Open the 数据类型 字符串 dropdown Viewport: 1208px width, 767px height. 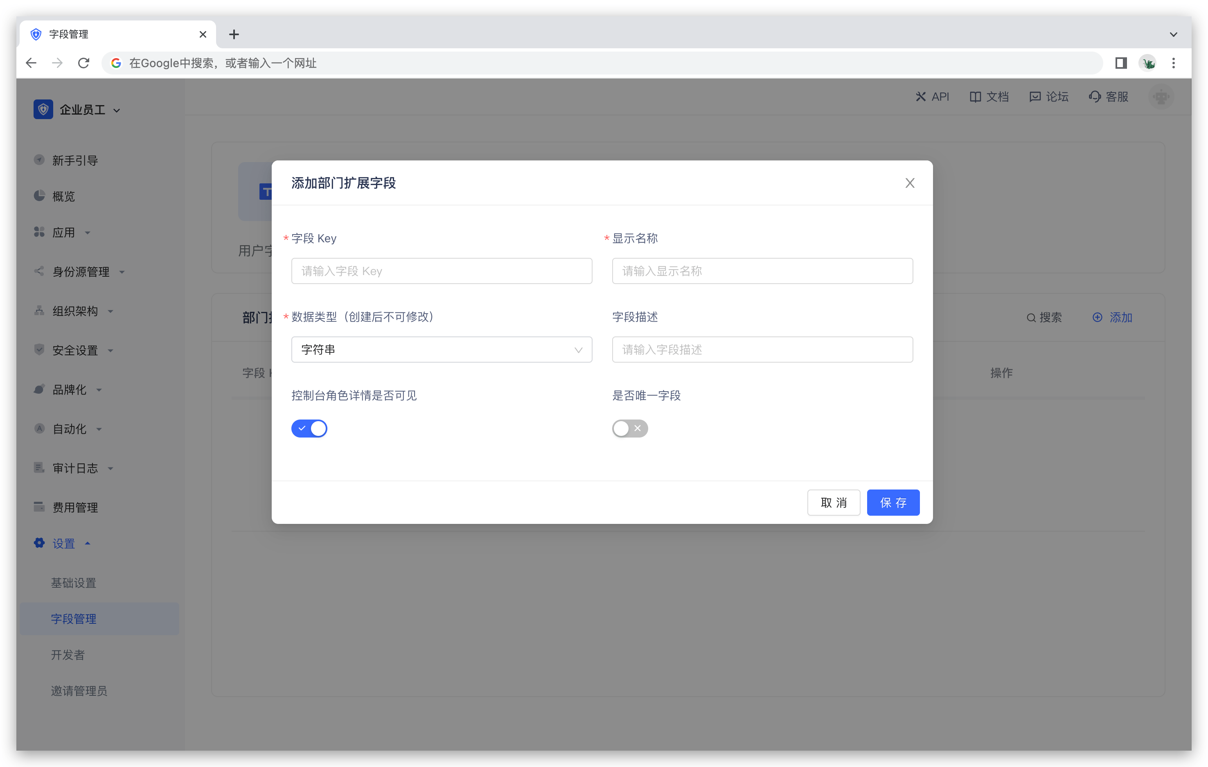point(441,350)
